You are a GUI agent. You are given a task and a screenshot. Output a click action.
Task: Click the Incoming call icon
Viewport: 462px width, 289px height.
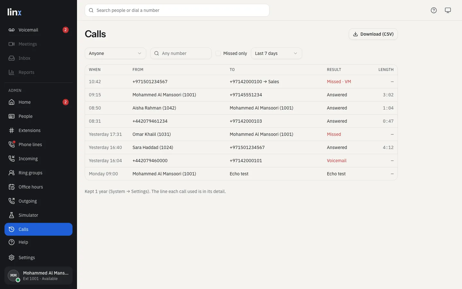click(x=12, y=159)
